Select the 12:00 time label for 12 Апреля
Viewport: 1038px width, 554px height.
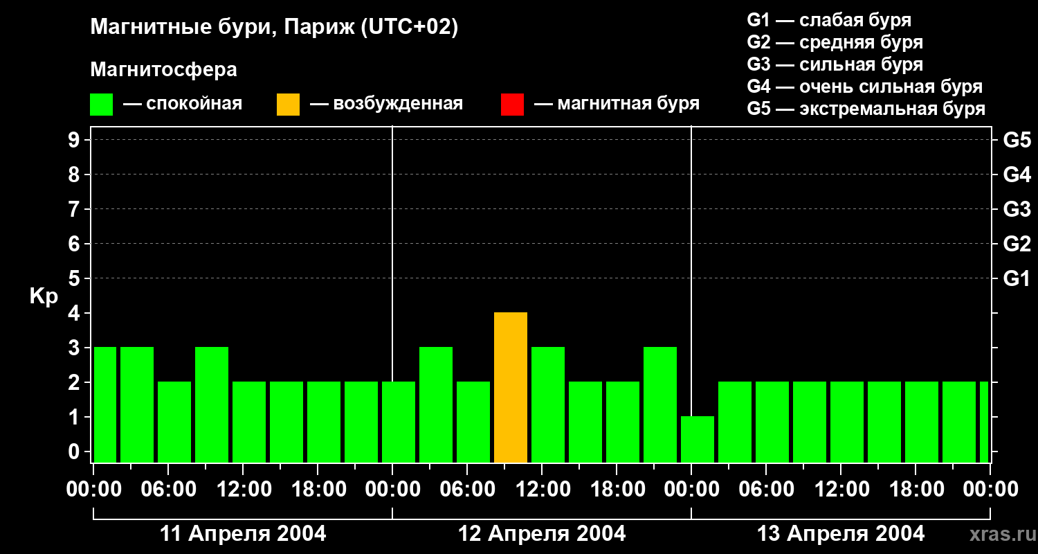(x=542, y=489)
